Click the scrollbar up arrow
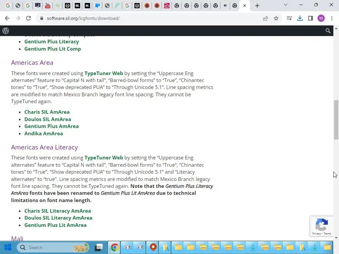Viewport: 339px width, 254px height. pyautogui.click(x=336, y=28)
